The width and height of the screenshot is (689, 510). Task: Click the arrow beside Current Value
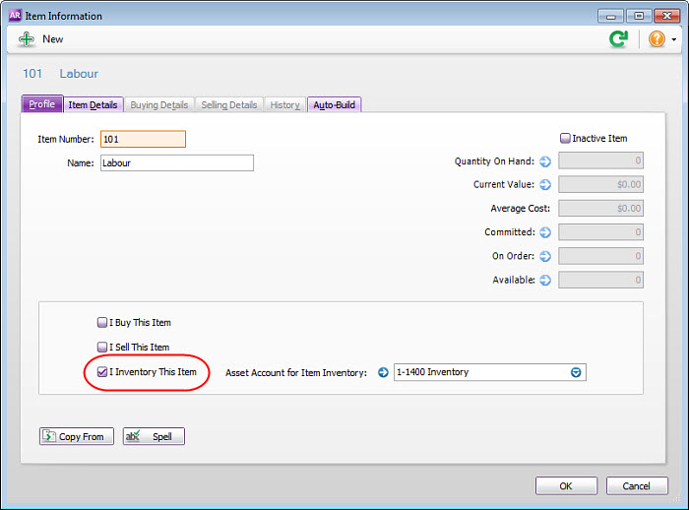tap(545, 185)
